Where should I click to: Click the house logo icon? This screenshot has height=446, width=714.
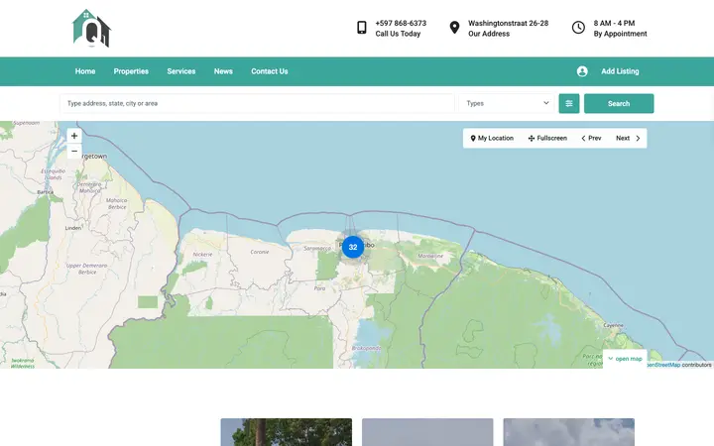coord(91,28)
